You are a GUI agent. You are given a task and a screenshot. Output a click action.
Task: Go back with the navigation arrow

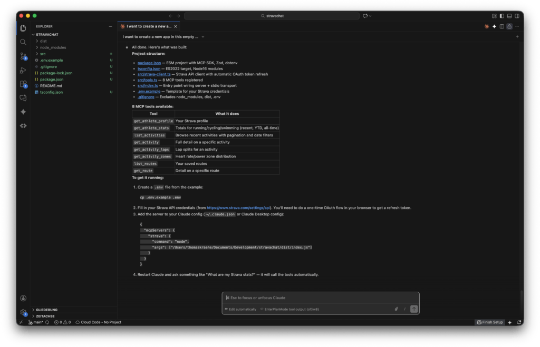tap(170, 16)
